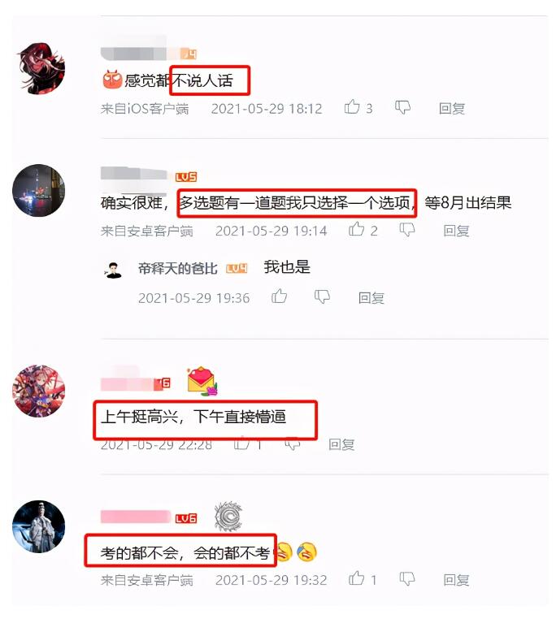Viewport: 556px width, 623px height.
Task: Open the night city skyline avatar
Action: [x=38, y=190]
